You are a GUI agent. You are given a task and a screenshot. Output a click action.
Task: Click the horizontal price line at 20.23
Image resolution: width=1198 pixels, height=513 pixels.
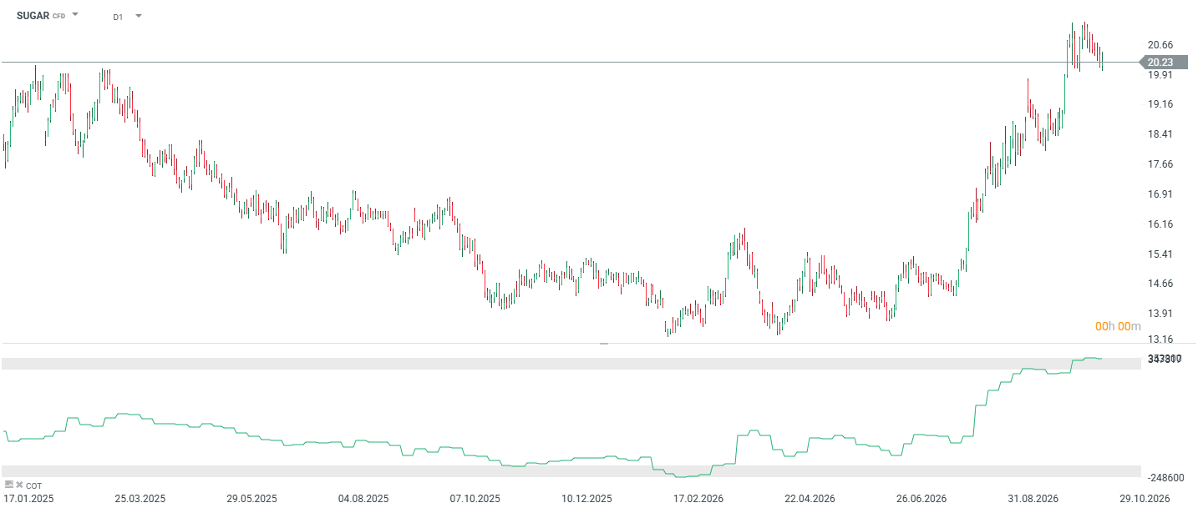[570, 62]
